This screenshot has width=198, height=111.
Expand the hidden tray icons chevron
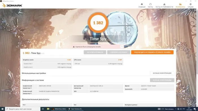[176, 109]
